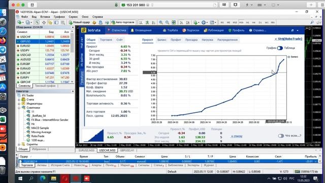This screenshot has height=183, width=325.
Task: Toggle auto scroll chart icon
Action: [x=181, y=22]
